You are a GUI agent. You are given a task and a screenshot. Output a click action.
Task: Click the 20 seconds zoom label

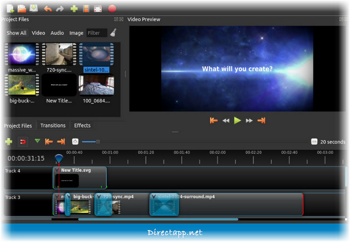pos(333,142)
